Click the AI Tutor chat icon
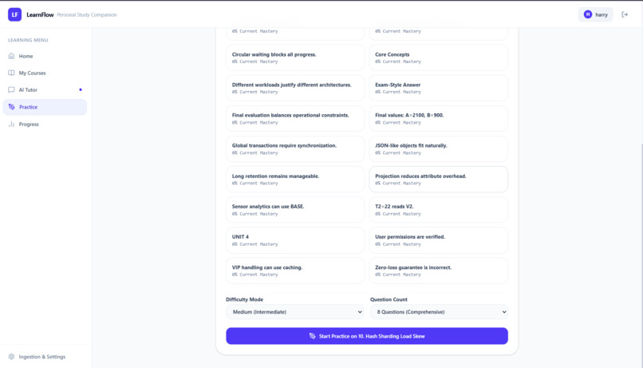 point(11,89)
